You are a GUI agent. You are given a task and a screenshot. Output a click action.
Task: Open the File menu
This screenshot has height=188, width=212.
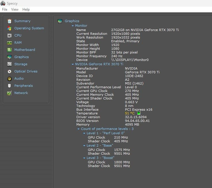pyautogui.click(x=5, y=9)
